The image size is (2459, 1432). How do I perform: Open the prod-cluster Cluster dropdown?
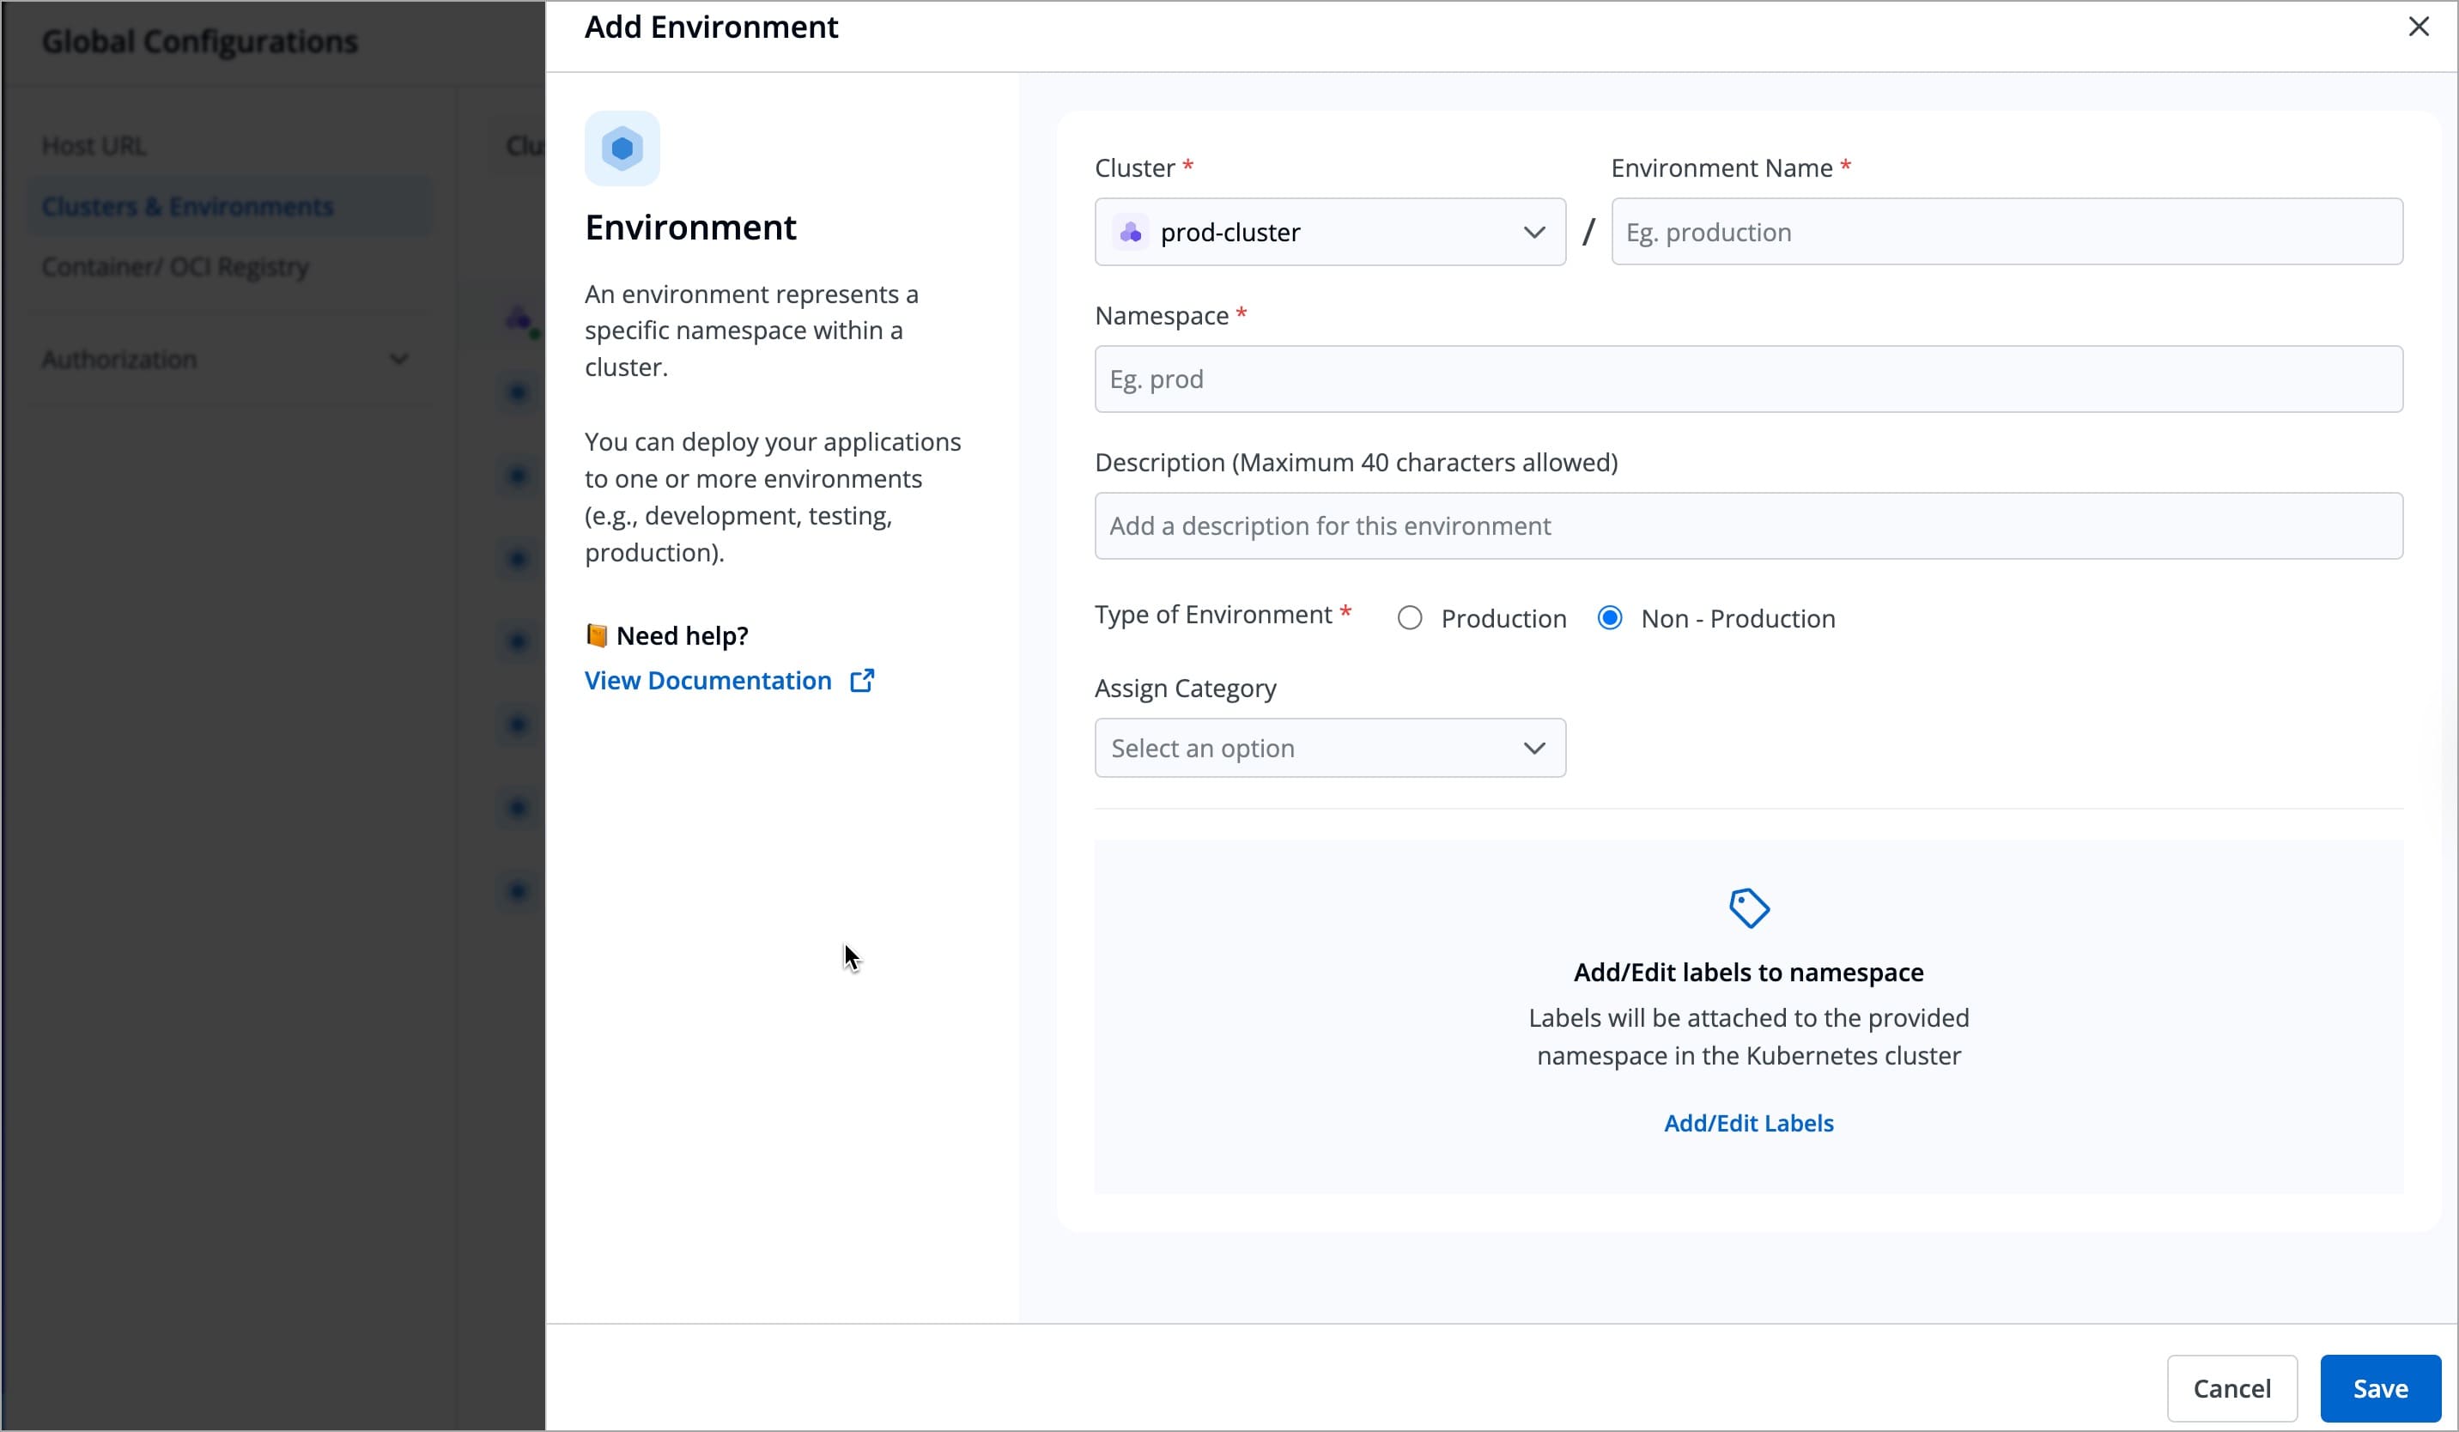pyautogui.click(x=1327, y=232)
